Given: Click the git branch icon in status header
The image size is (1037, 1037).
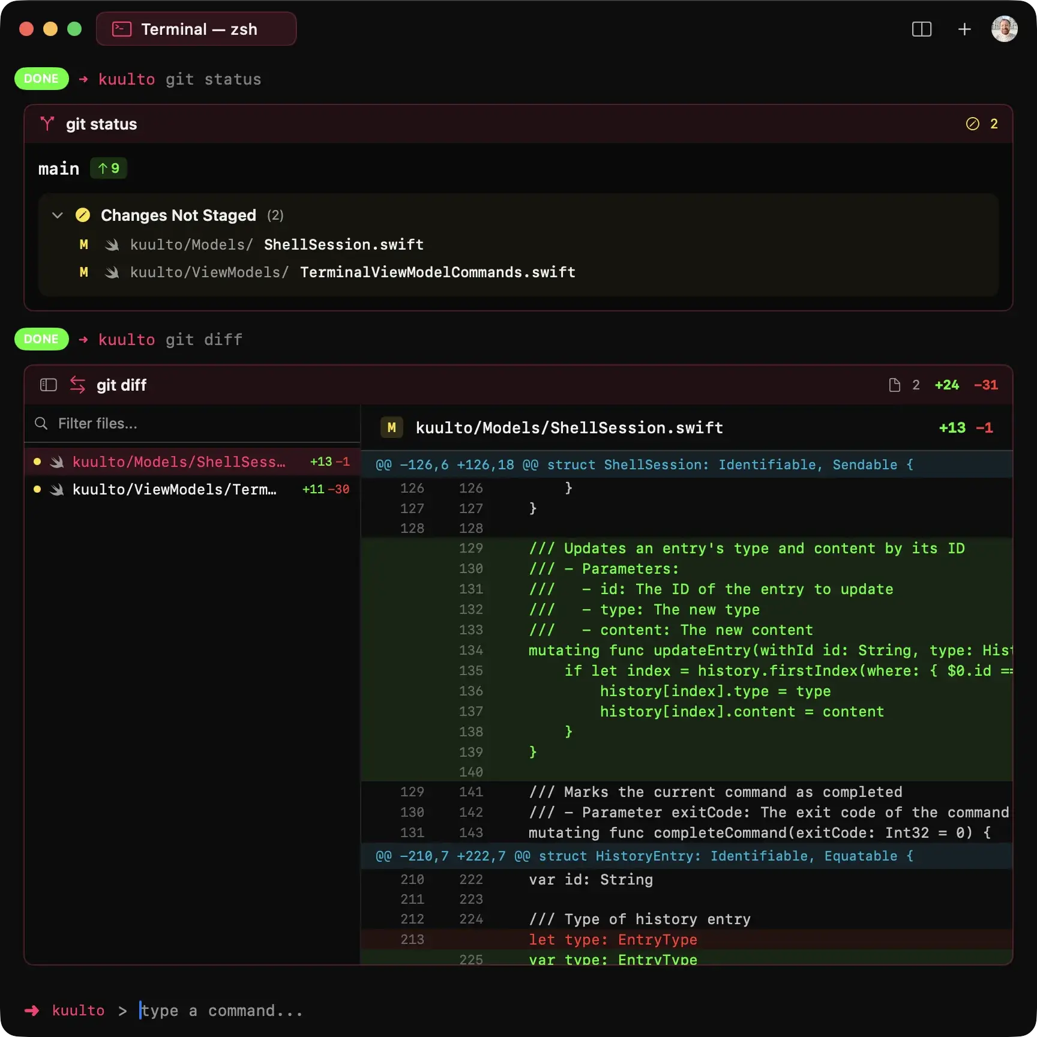Looking at the screenshot, I should (x=47, y=124).
